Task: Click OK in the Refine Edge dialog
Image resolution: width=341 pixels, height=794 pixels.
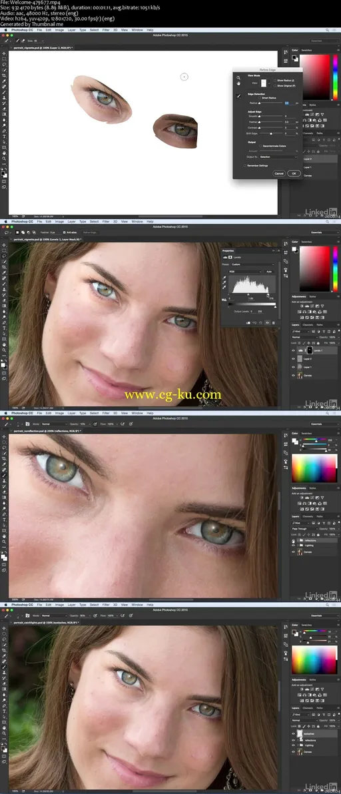Action: click(x=294, y=173)
